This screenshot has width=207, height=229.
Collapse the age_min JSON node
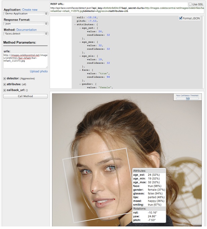coord(80,56)
